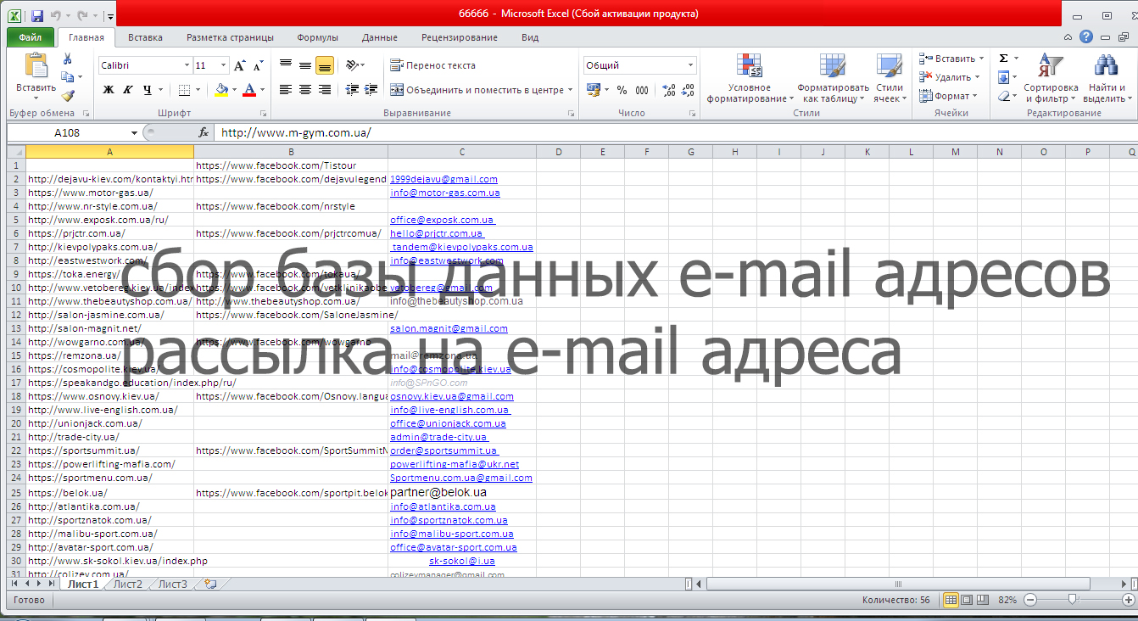Center text horizontally
This screenshot has width=1138, height=621.
pos(305,90)
